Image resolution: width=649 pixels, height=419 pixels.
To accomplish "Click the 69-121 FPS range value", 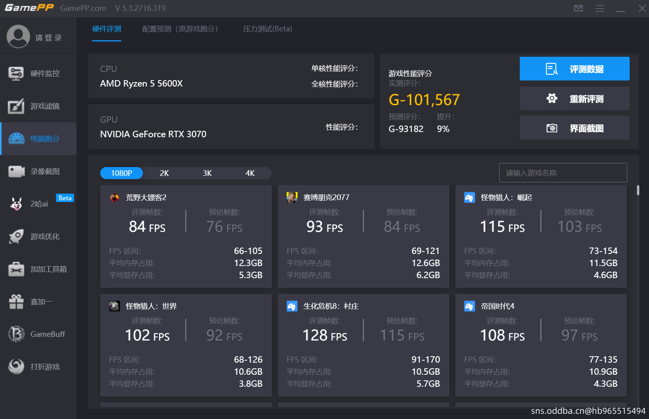I will pyautogui.click(x=426, y=251).
